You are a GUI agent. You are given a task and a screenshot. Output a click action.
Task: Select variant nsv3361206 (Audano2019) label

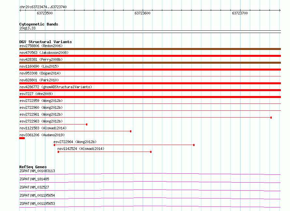(42, 135)
